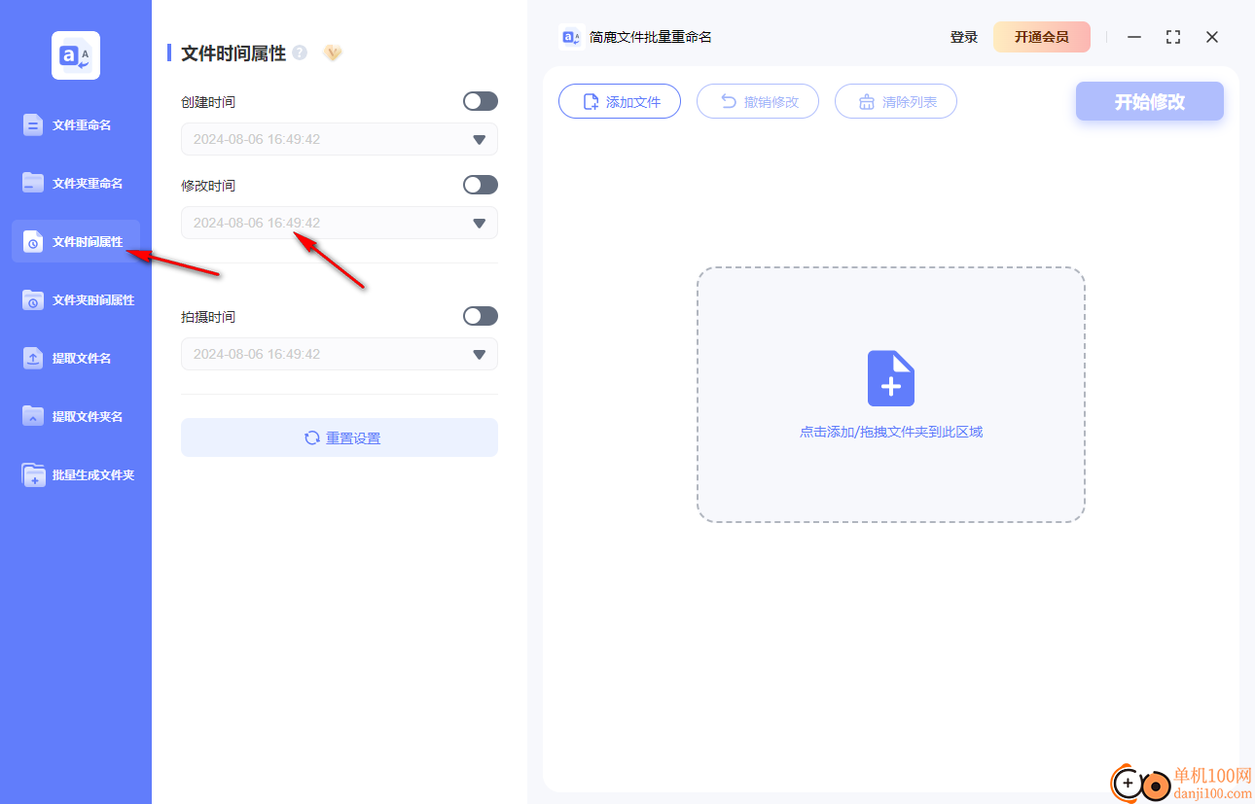Expand the 创建时间 date dropdown arrow
Screen dimensions: 1255x804
(479, 140)
